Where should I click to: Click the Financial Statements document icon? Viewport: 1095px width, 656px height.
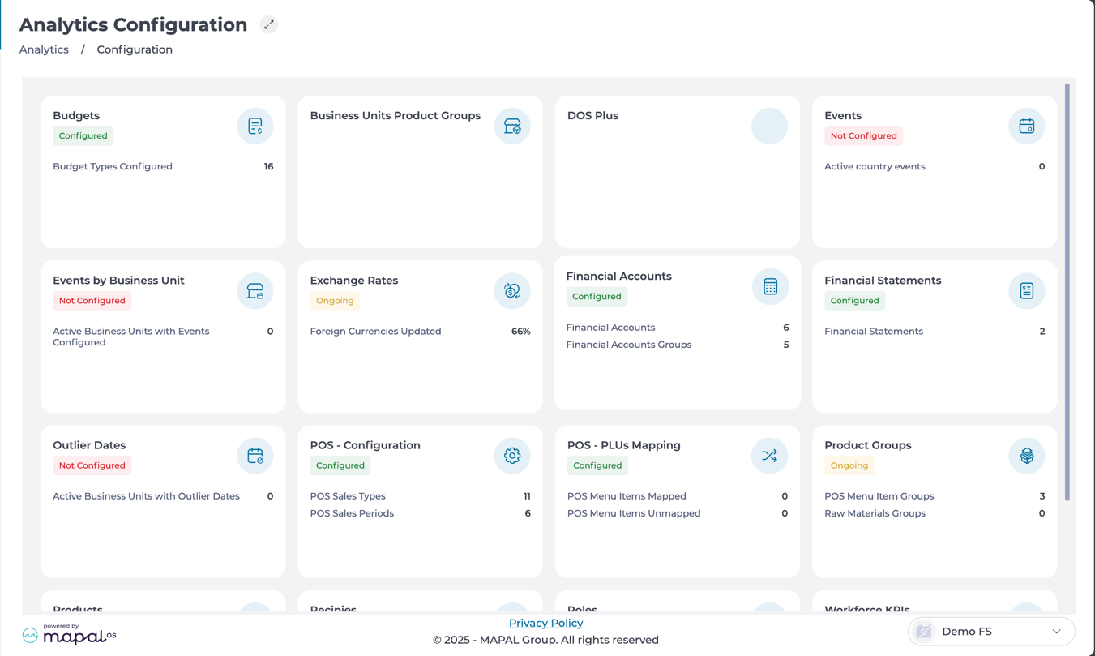[x=1027, y=291]
